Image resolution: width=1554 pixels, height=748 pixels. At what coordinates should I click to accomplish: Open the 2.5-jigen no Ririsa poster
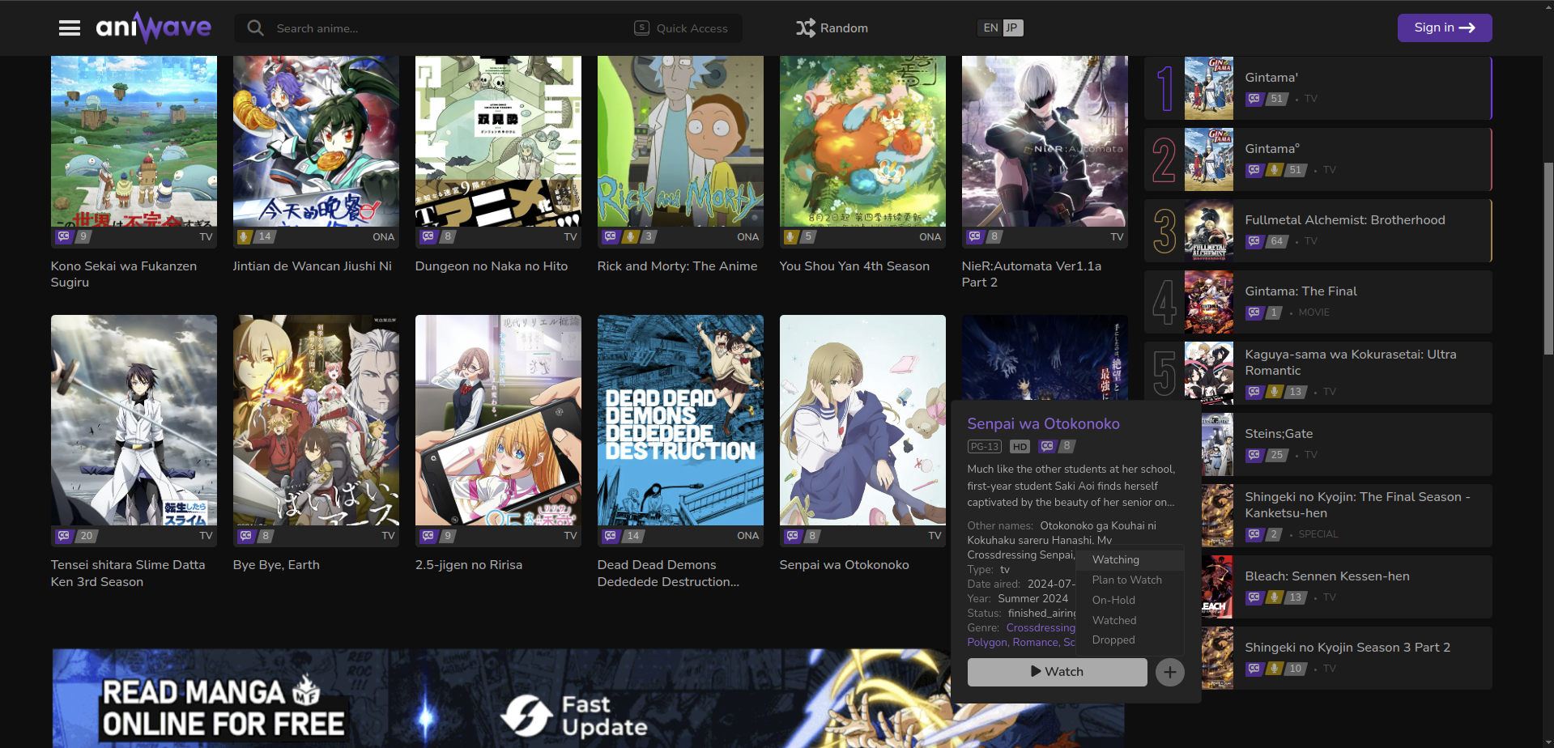coord(498,420)
